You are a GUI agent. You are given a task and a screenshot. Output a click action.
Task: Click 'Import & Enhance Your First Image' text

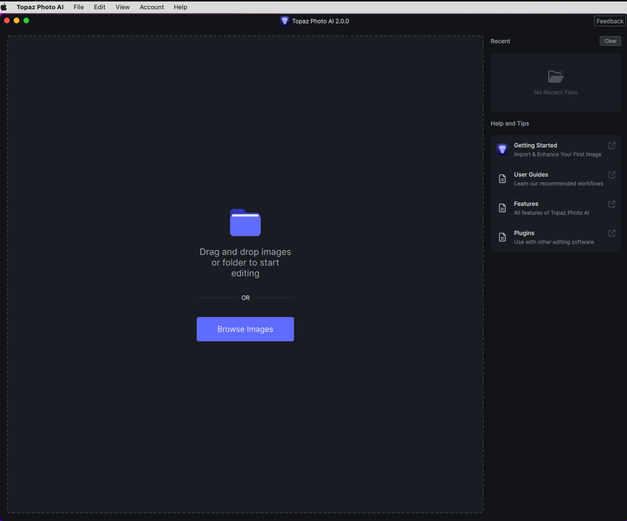coord(557,154)
